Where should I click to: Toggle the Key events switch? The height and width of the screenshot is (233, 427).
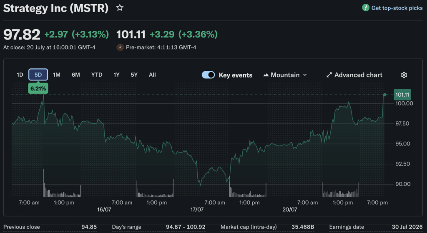pyautogui.click(x=208, y=75)
